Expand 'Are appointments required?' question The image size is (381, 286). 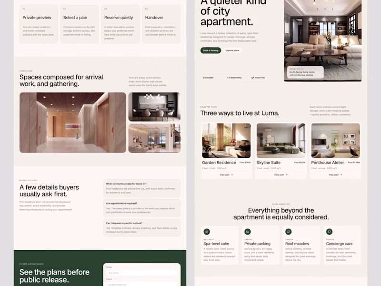142,208
